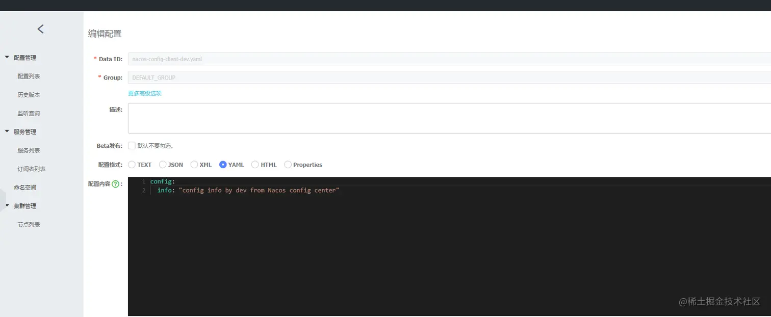Click the quoted config info string value
771x317 pixels.
coord(259,190)
